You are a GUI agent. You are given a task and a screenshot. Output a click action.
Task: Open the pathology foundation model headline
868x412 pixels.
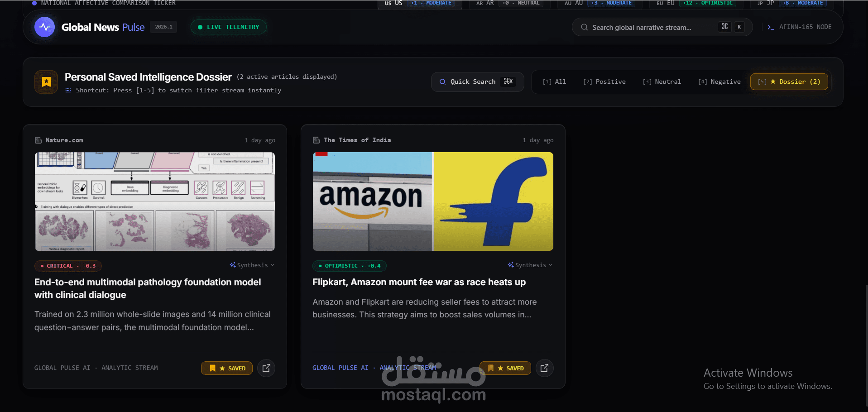[148, 288]
